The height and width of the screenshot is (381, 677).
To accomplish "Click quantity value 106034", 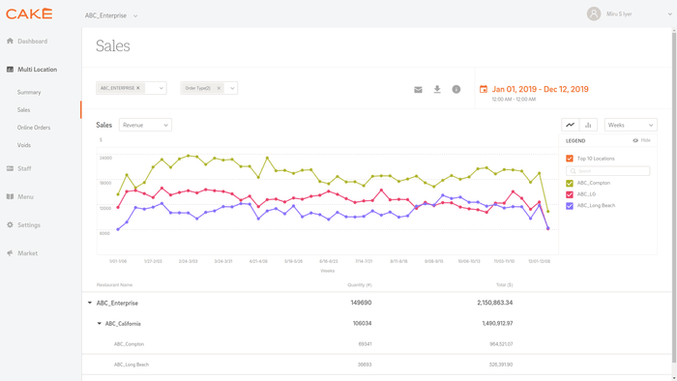I will (x=363, y=323).
